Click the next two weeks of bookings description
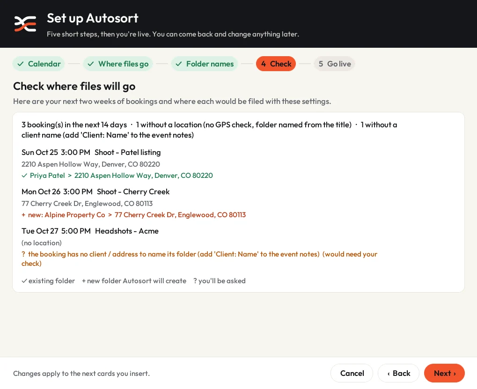The height and width of the screenshot is (389, 477). pos(172,101)
